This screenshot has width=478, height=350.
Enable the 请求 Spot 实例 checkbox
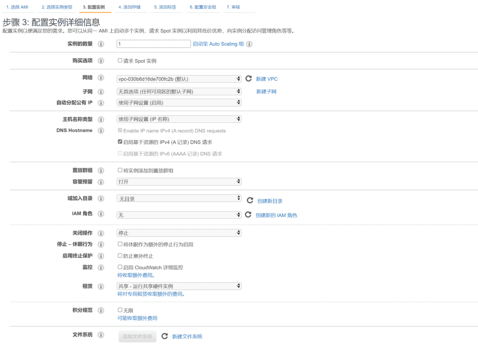120,61
